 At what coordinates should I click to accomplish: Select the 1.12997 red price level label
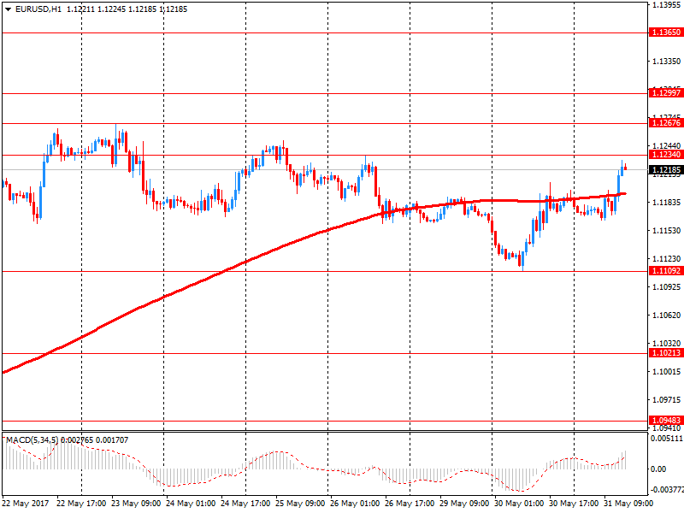point(666,93)
